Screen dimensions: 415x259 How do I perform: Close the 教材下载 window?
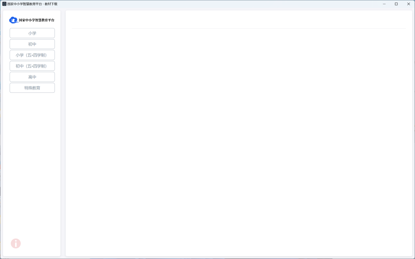tap(408, 4)
